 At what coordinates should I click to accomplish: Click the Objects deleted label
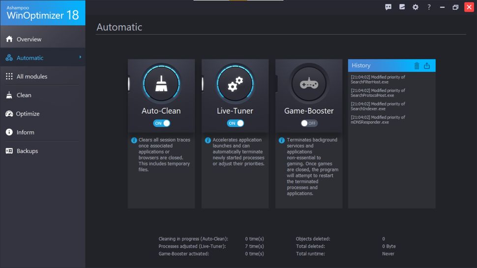tap(313, 239)
